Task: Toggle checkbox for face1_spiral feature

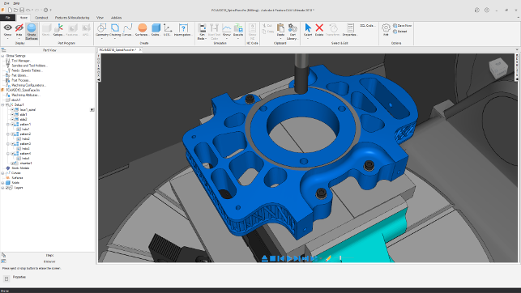Action: (12, 109)
